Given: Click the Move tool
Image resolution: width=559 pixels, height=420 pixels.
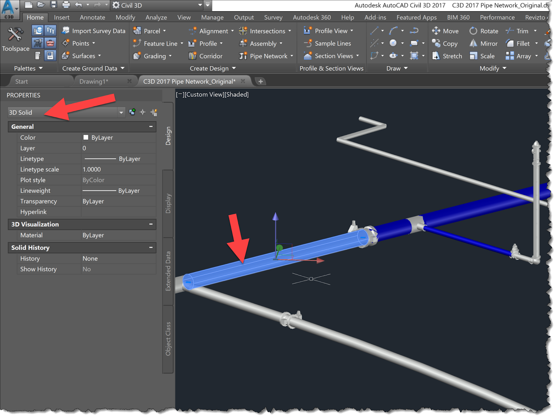Looking at the screenshot, I should pos(445,31).
